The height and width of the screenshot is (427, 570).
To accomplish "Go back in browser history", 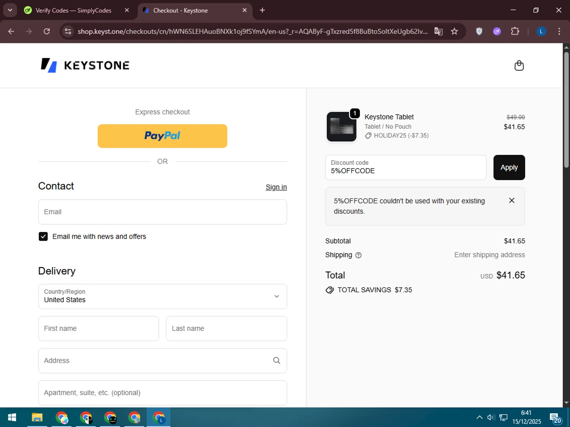I will click(x=11, y=32).
